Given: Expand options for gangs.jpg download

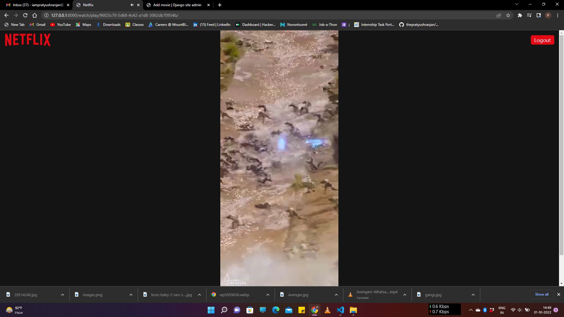Looking at the screenshot, I should pyautogui.click(x=473, y=295).
